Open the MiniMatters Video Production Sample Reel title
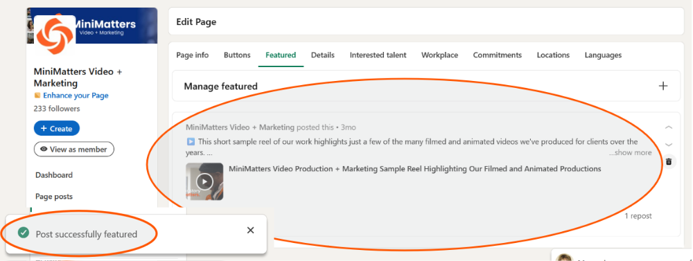 pos(414,169)
